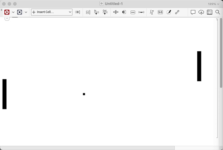223x150 pixels.
Task: Open the documentation book icon
Action: 210,12
